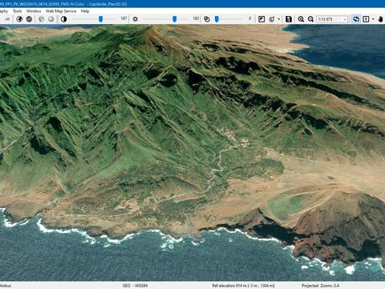Click the brightness value 183

[196, 18]
